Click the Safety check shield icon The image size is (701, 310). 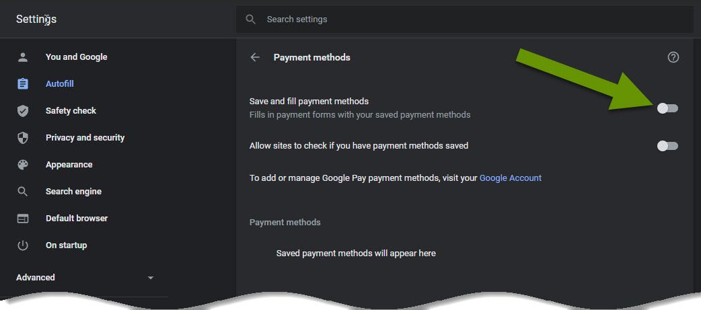pyautogui.click(x=22, y=111)
